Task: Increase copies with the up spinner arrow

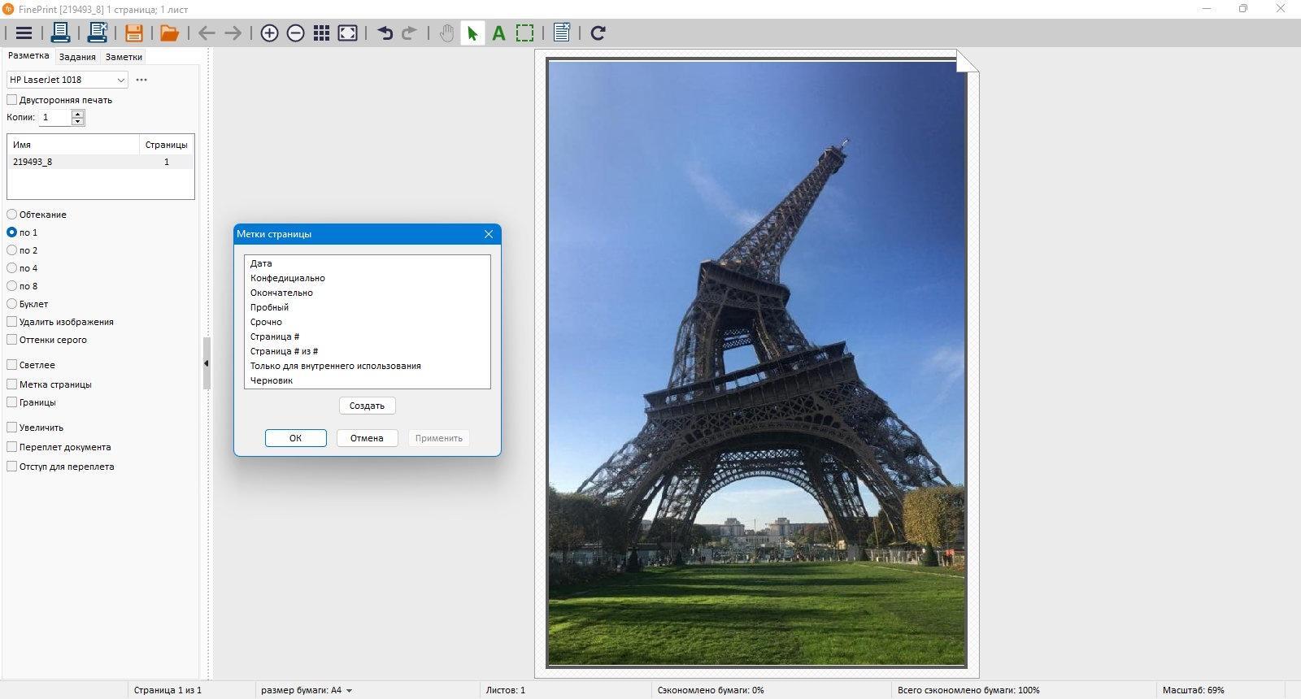Action: click(x=78, y=114)
